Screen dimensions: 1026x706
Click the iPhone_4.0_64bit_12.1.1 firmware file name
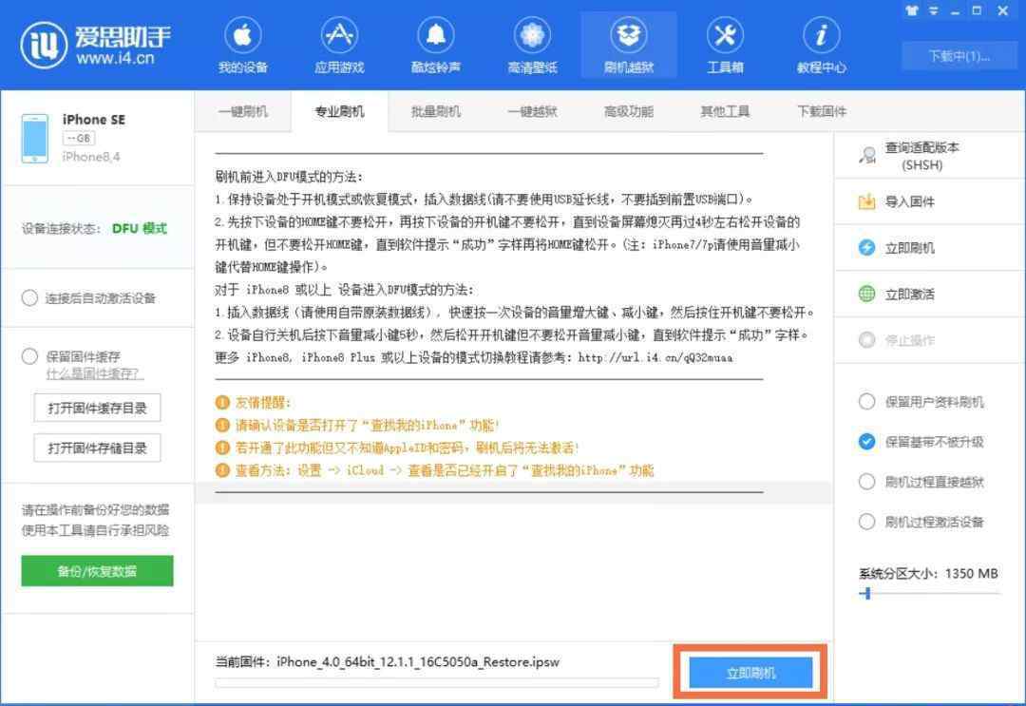point(418,661)
